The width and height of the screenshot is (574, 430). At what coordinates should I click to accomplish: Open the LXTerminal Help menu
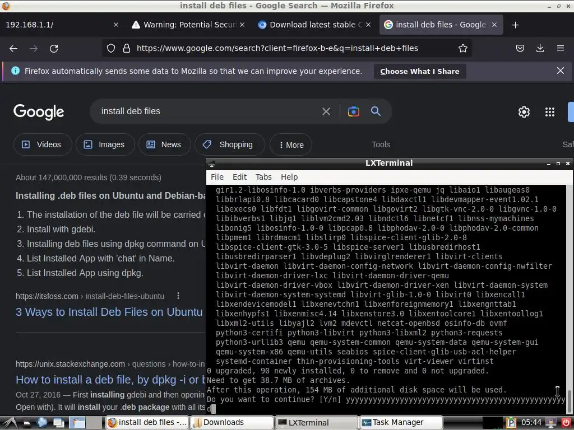[289, 177]
